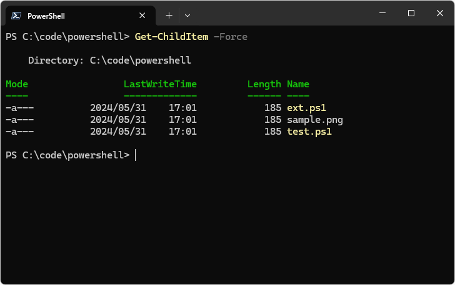455x285 pixels.
Task: Click the Get-ChildItem command text
Action: coord(171,37)
